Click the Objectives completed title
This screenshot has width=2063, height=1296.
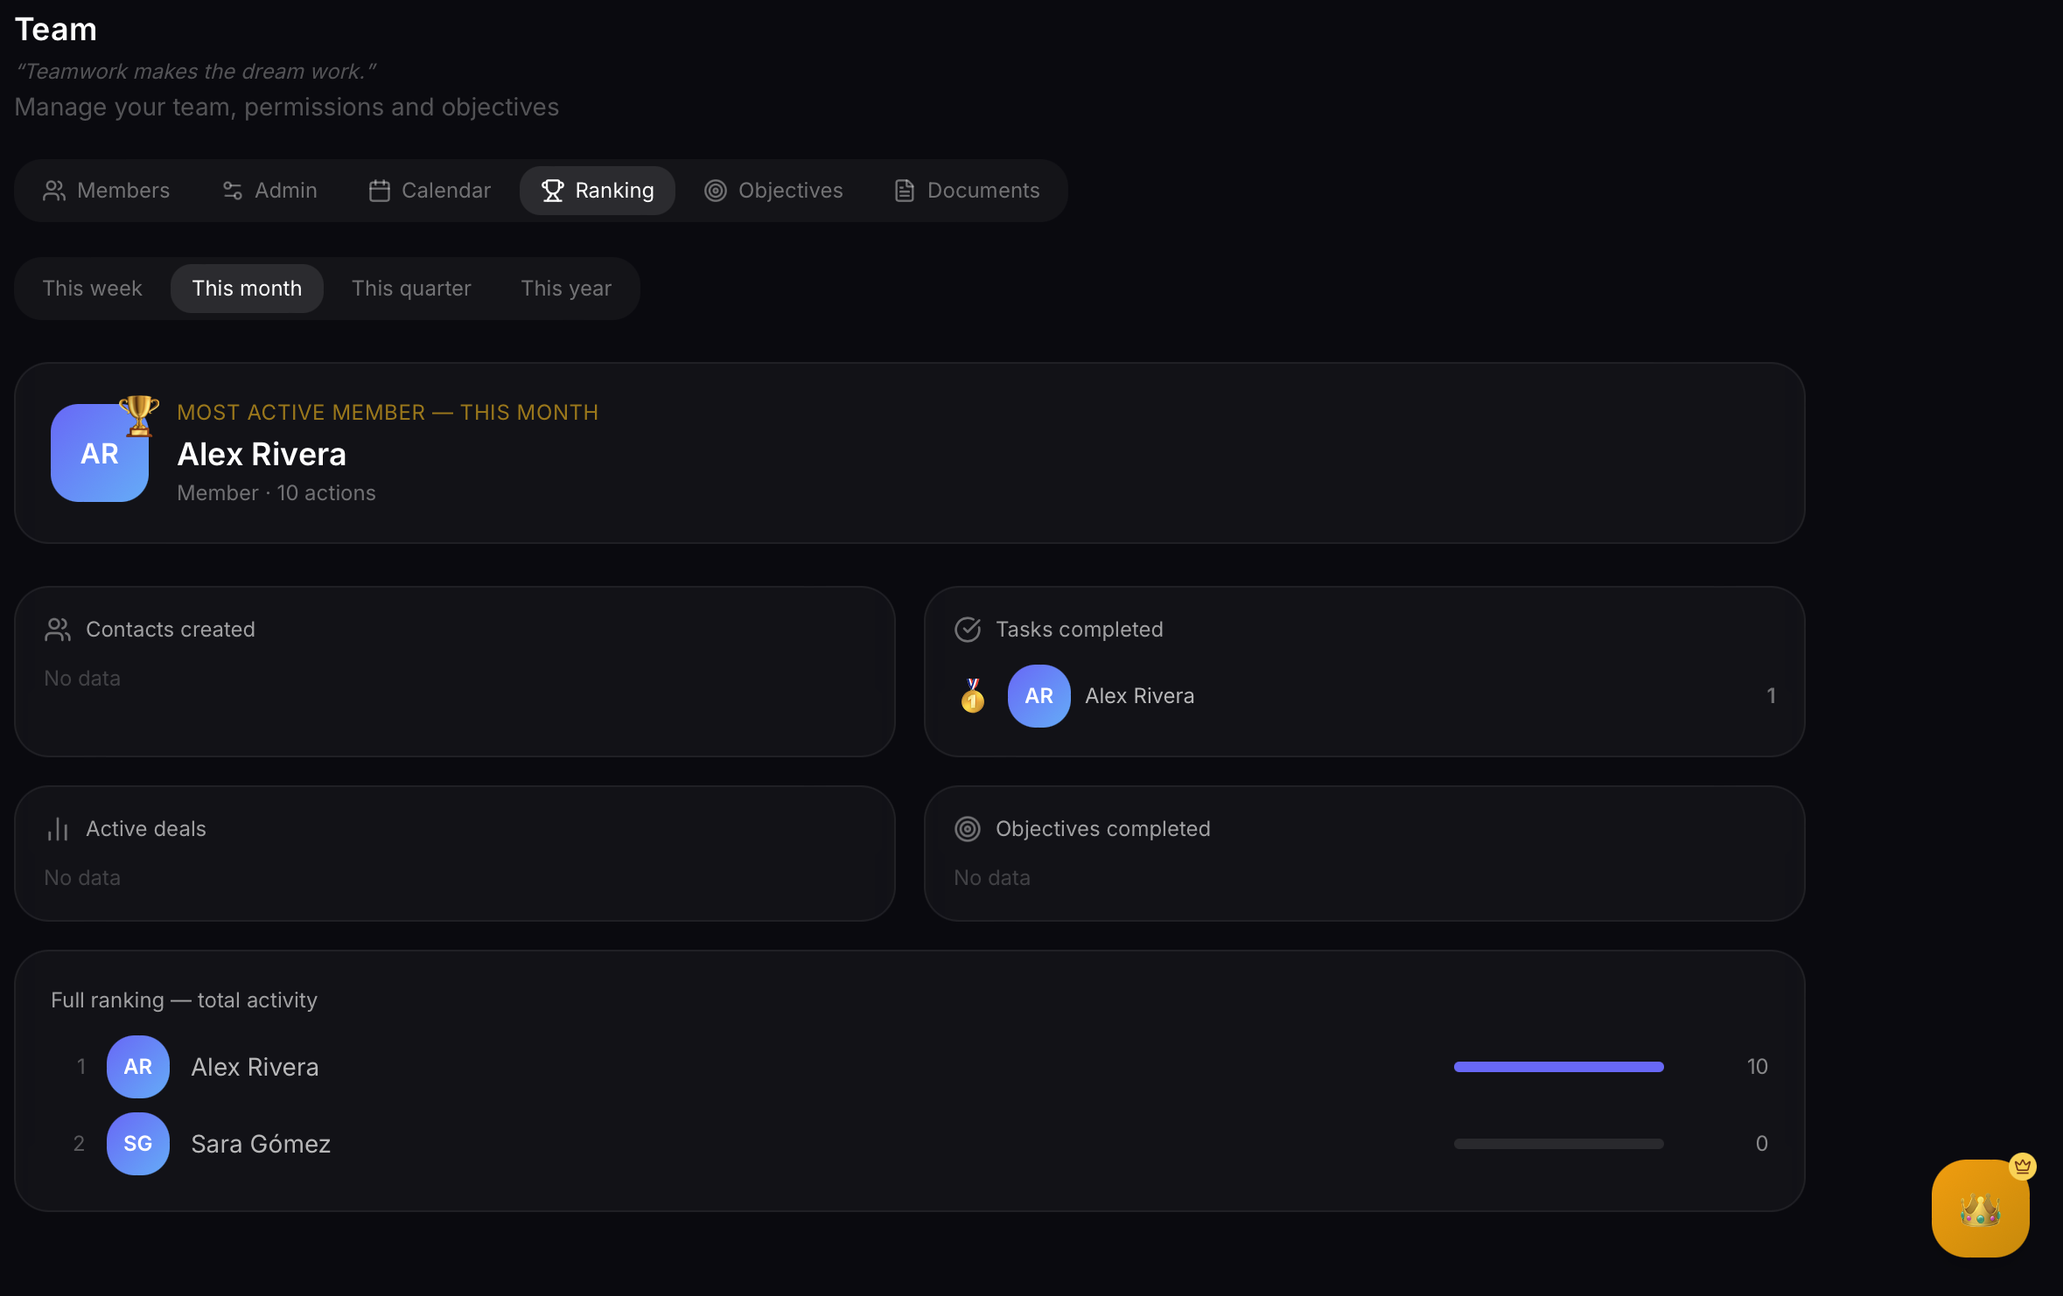1103,829
